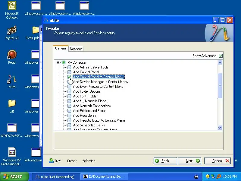Check Add Administrative Tools box

coord(69,67)
